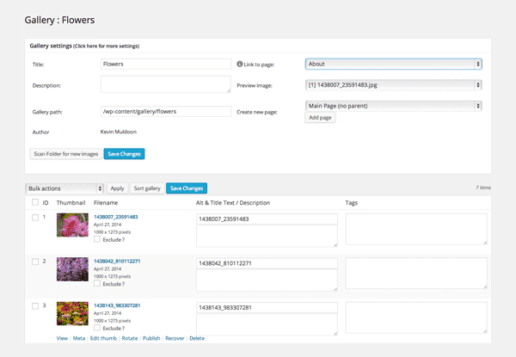
Task: Open the purple flower thumbnail for image 2
Action: pyautogui.click(x=72, y=269)
